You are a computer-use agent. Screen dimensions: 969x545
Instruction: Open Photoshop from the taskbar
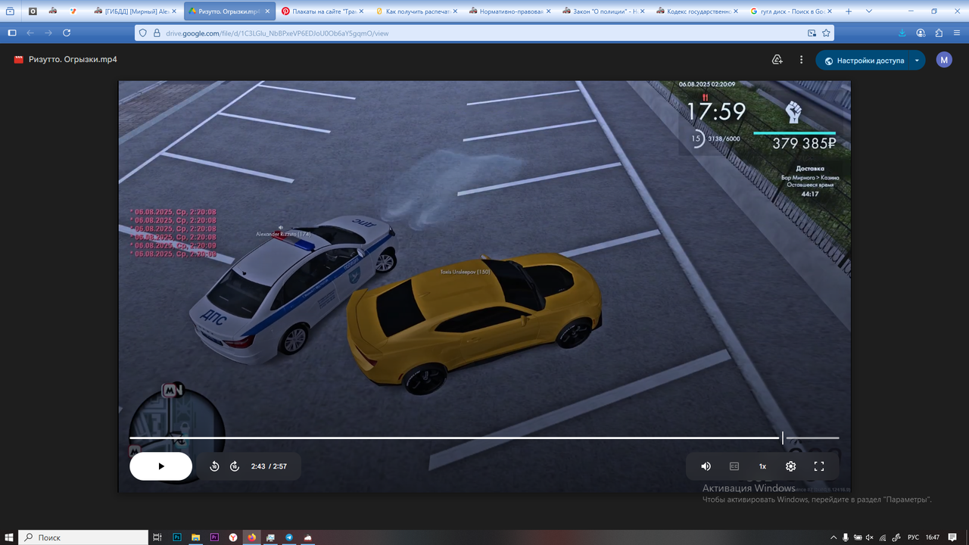point(177,537)
